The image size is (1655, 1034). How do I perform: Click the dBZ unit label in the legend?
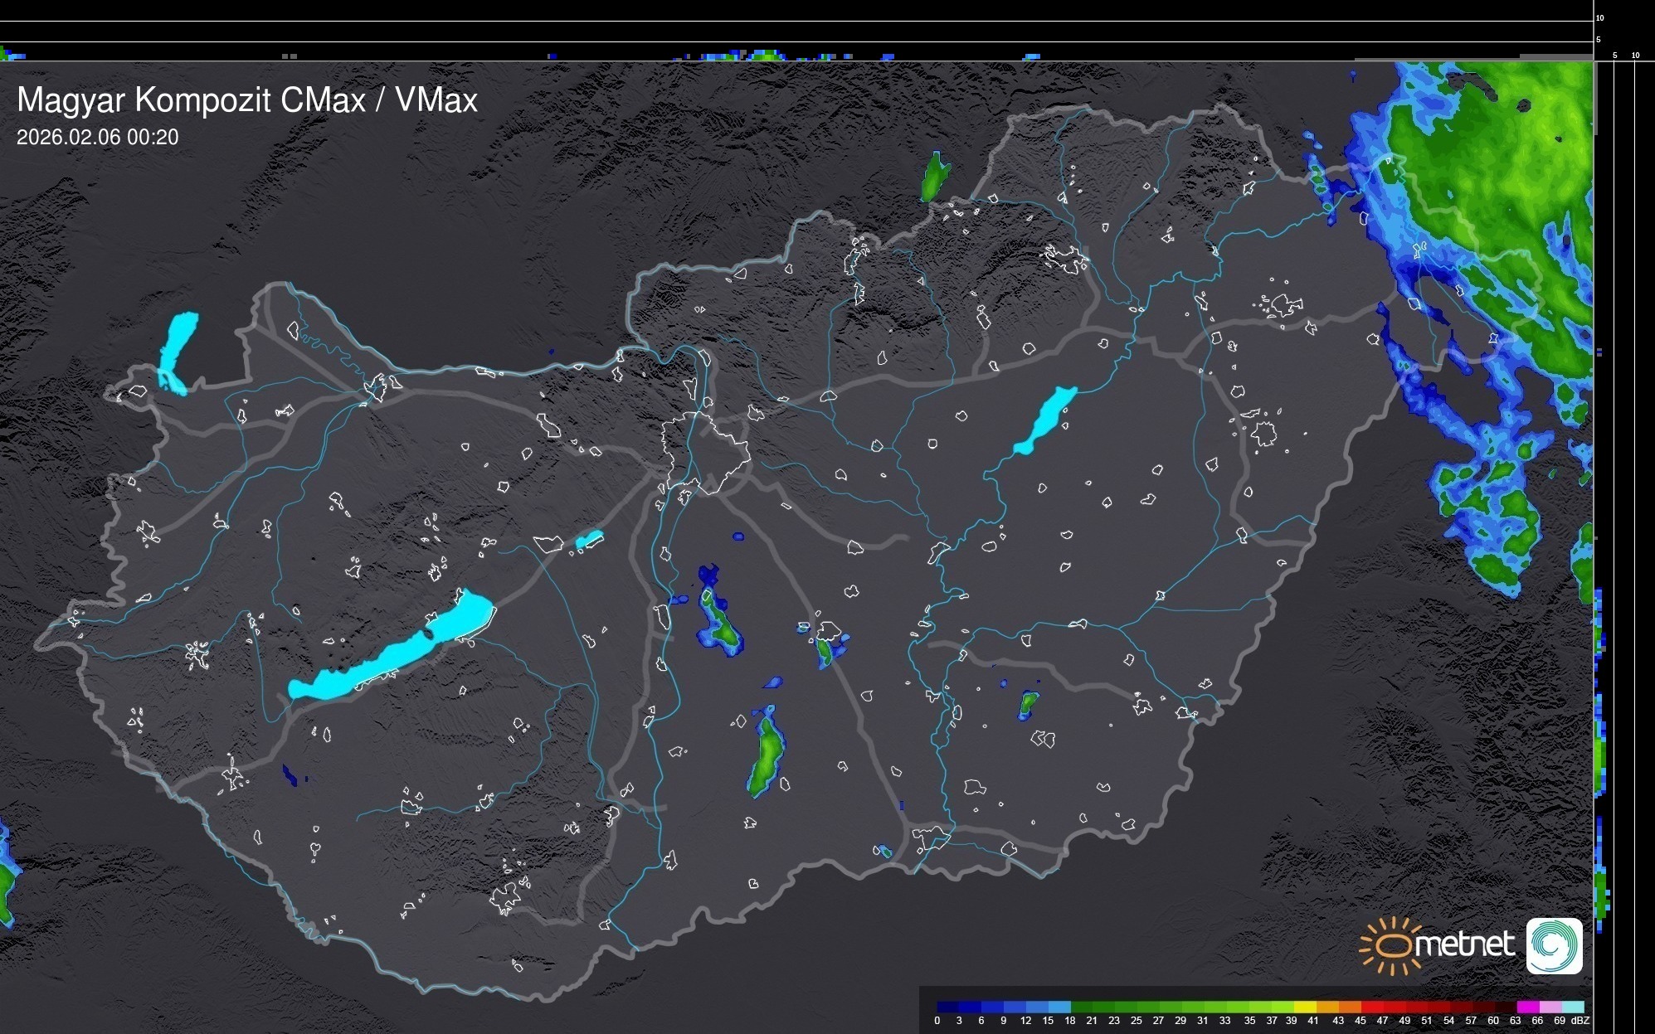[x=1580, y=1021]
